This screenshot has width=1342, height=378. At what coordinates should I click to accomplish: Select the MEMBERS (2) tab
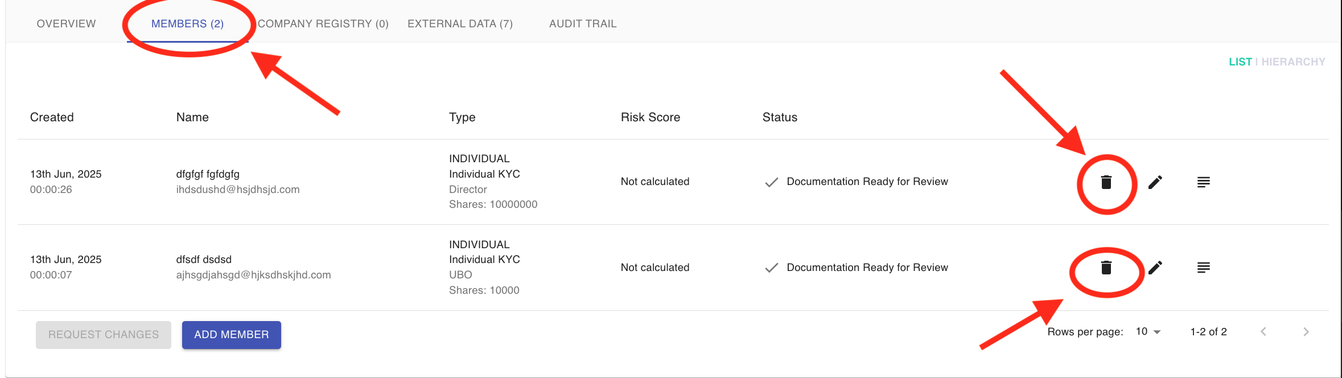[x=187, y=24]
